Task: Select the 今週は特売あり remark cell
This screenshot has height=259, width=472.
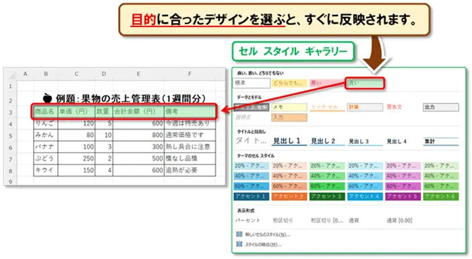Action: 190,123
